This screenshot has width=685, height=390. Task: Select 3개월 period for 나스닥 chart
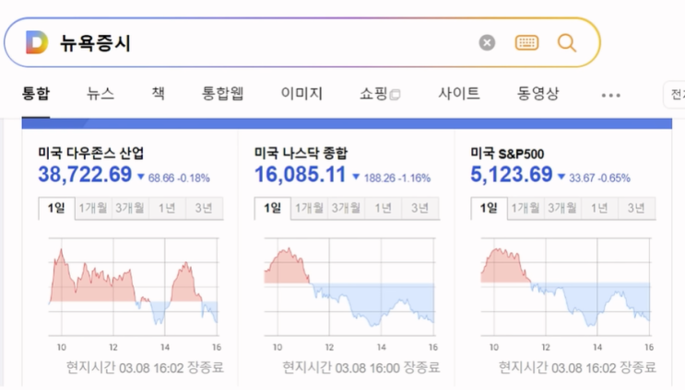click(347, 208)
